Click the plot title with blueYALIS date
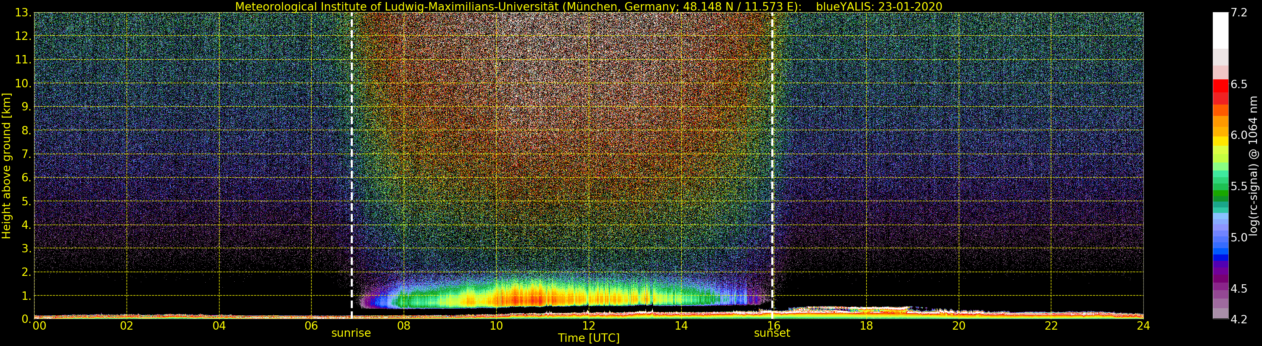The height and width of the screenshot is (346, 1262). [588, 6]
